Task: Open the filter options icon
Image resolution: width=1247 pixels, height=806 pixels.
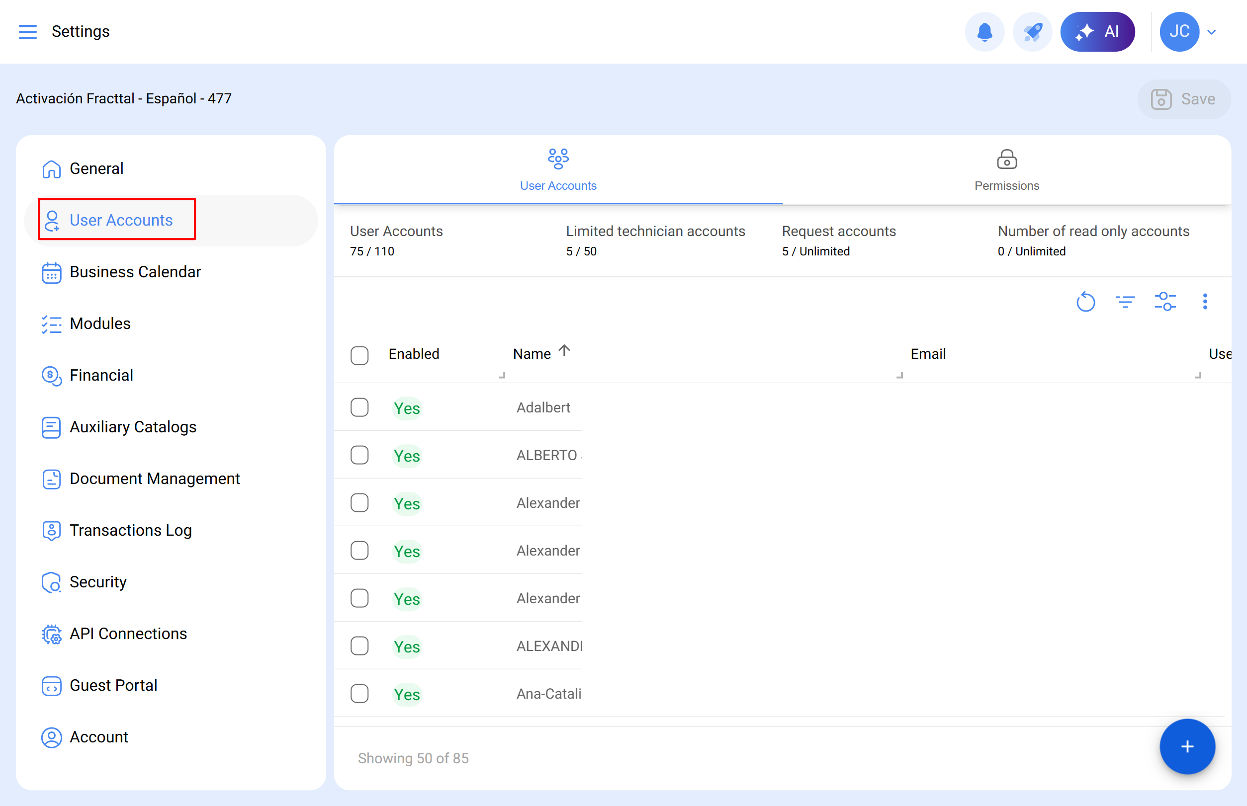Action: coord(1126,302)
